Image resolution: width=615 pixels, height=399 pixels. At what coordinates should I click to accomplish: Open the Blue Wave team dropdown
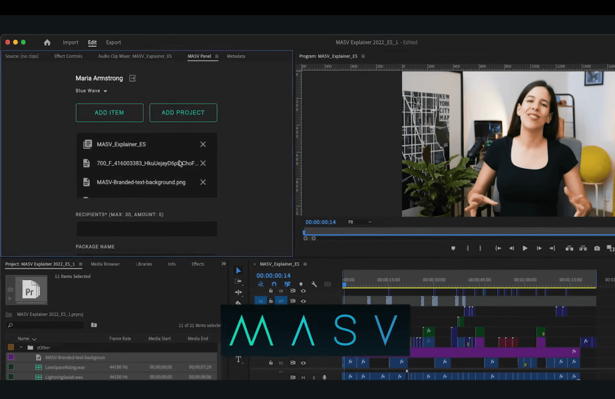[x=91, y=90]
